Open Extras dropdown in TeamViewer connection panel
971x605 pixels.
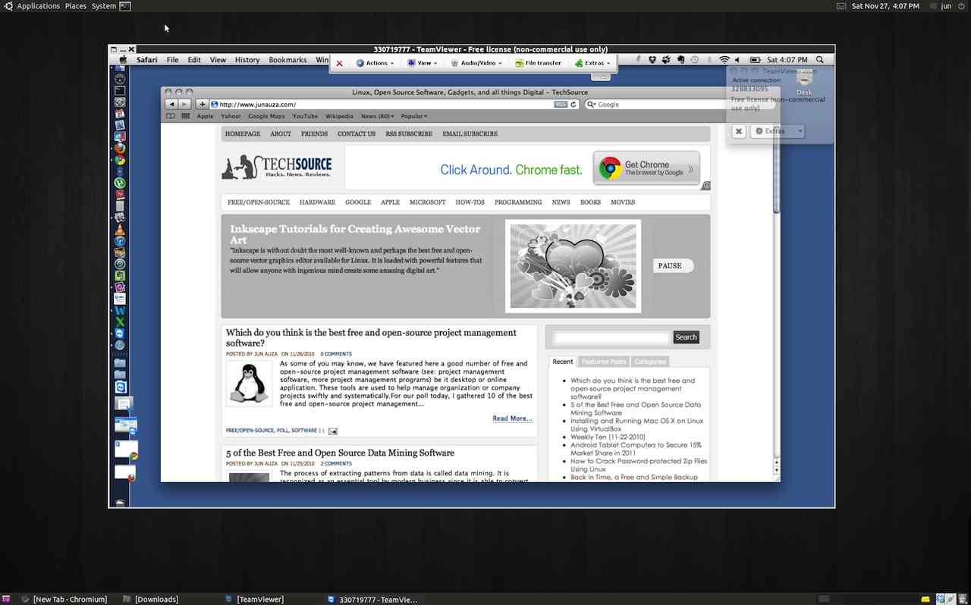(778, 131)
